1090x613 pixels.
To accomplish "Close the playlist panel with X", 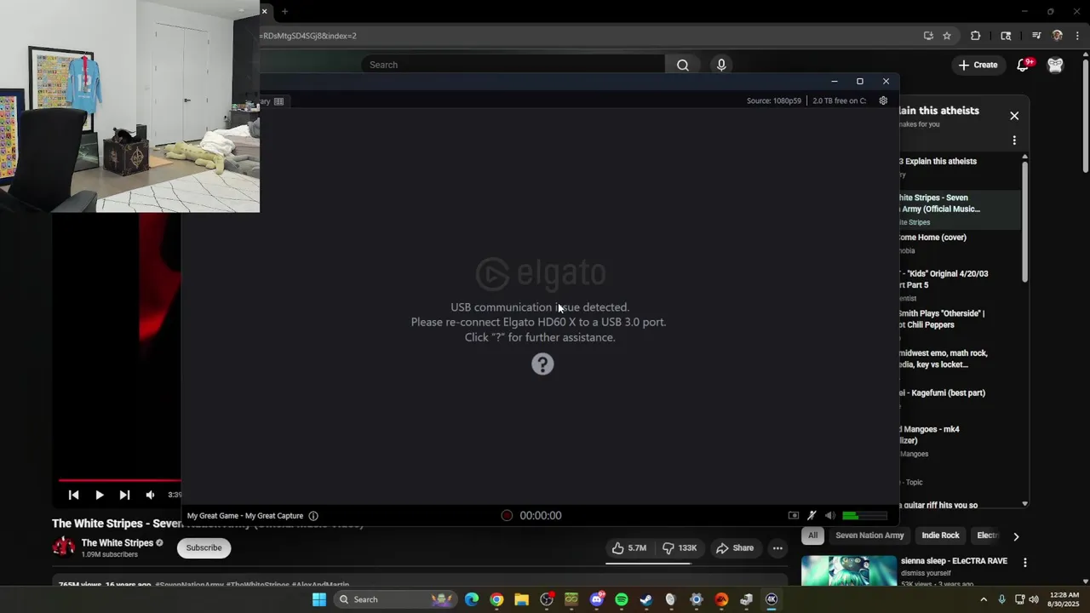I will 1014,116.
